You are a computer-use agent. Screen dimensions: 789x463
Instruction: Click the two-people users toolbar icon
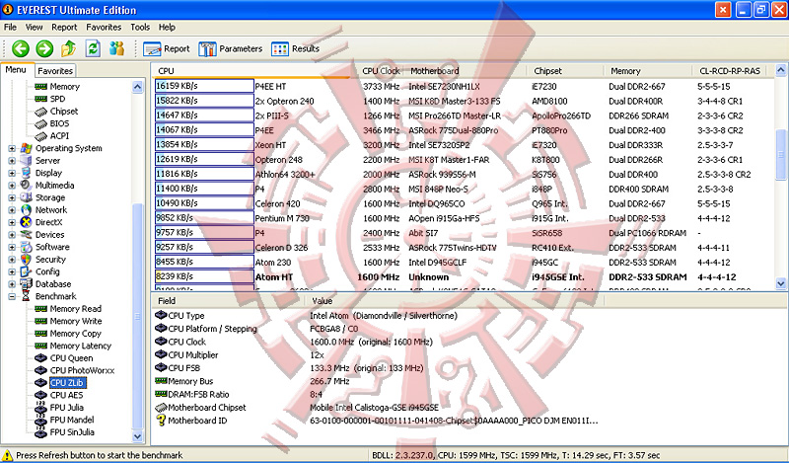117,48
